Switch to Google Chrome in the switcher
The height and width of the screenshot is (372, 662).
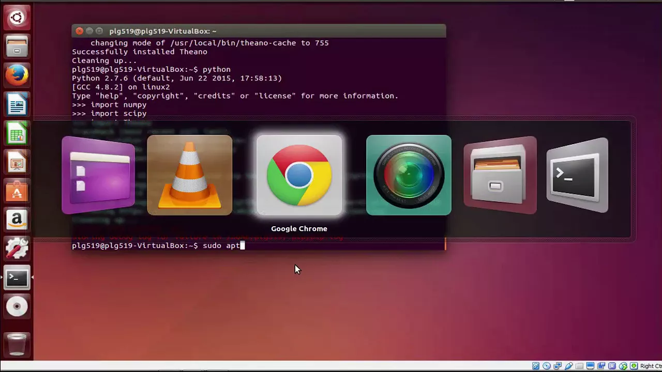click(299, 175)
